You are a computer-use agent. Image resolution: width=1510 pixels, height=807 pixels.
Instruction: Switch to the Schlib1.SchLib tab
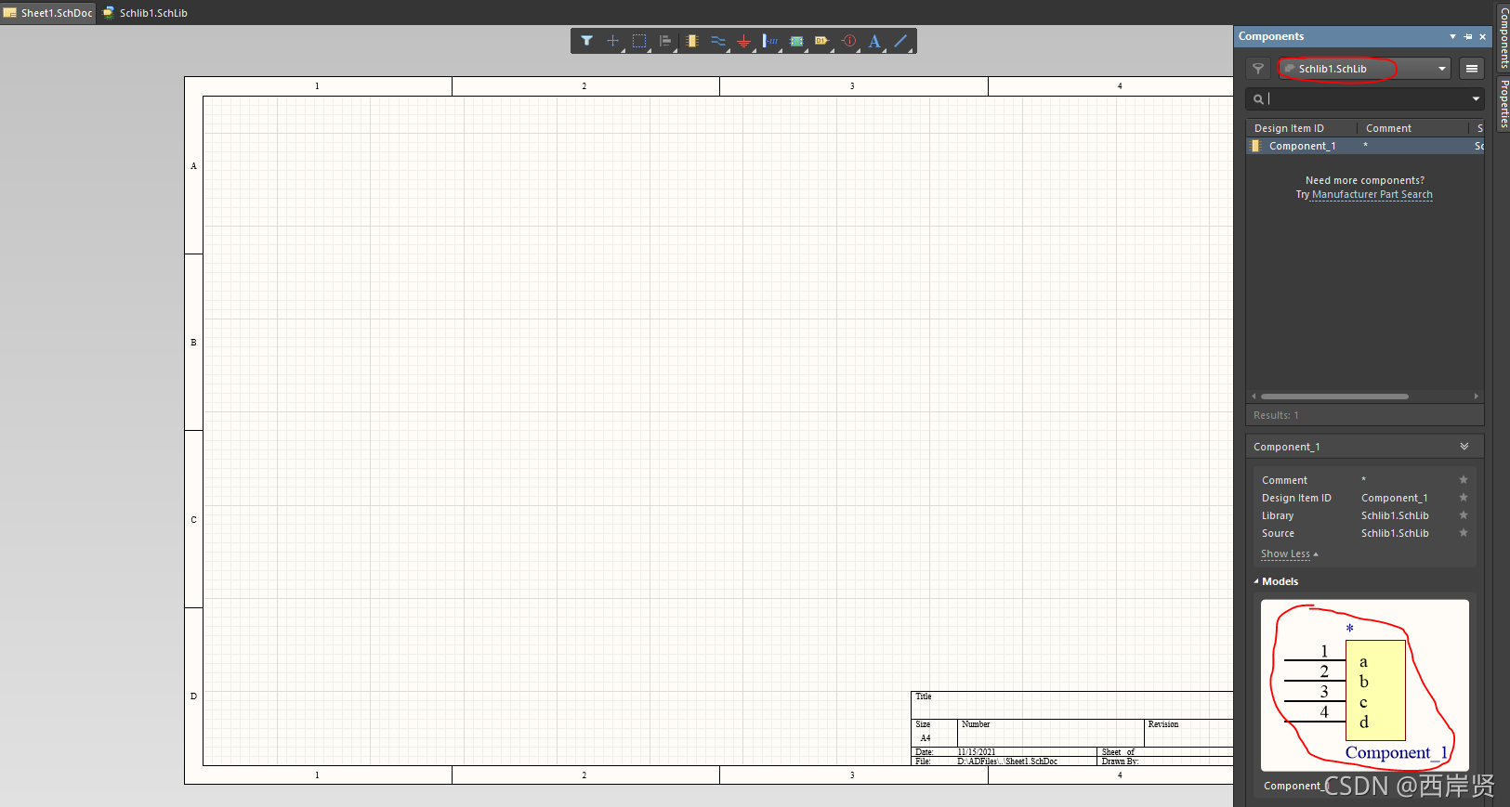coord(145,13)
